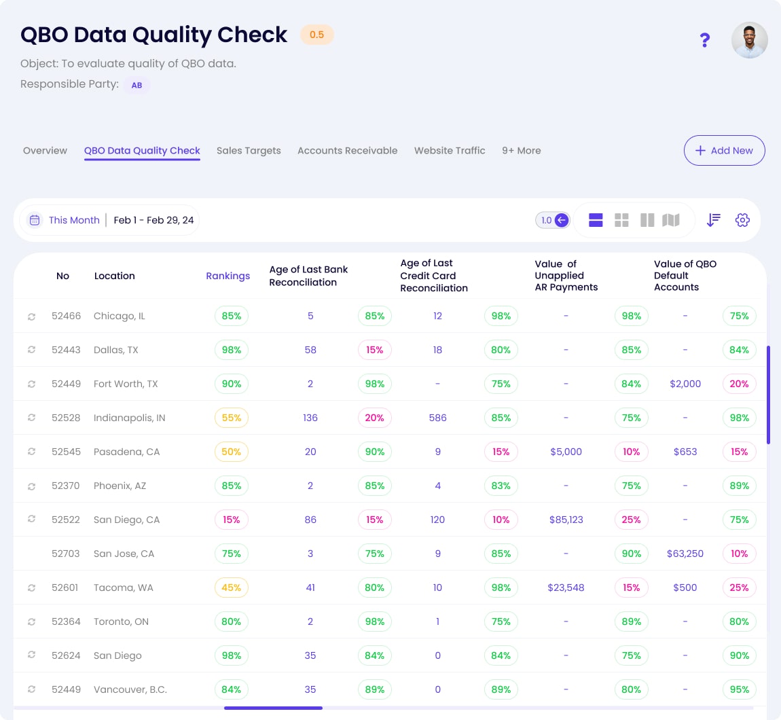Refresh the 52624 San Diego row
781x720 pixels.
click(31, 655)
